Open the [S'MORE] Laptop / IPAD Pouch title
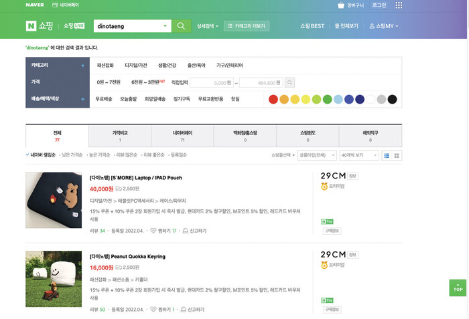This screenshot has width=469, height=319. (136, 178)
